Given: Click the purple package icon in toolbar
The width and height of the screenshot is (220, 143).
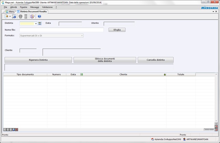Looking at the screenshot, I should pos(33,16).
